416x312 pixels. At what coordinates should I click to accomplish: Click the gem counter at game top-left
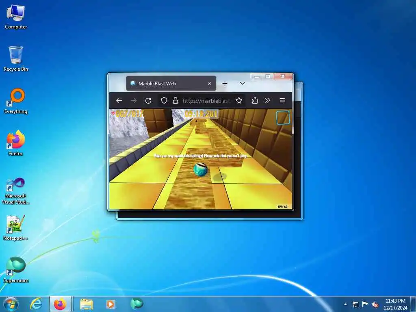(x=128, y=114)
